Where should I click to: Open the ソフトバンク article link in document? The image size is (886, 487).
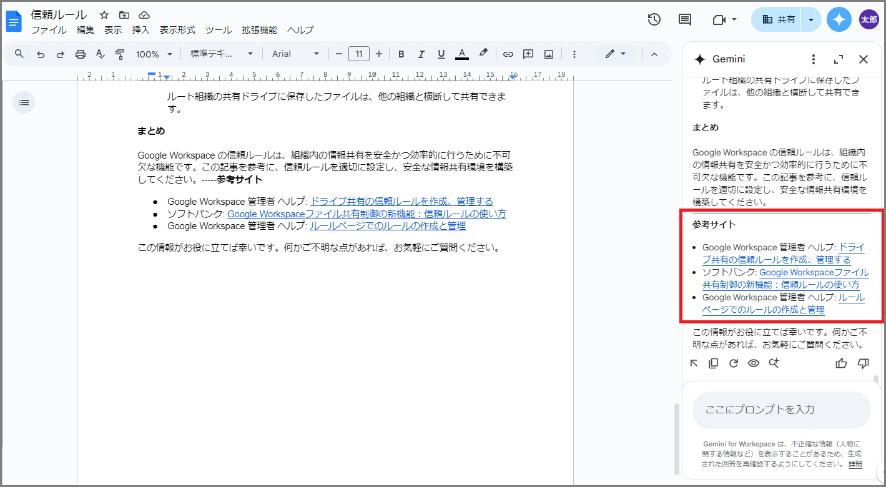[x=367, y=214]
